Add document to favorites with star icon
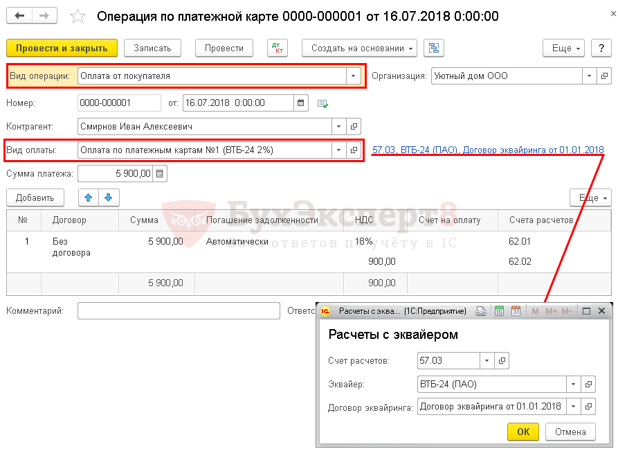 [x=78, y=16]
